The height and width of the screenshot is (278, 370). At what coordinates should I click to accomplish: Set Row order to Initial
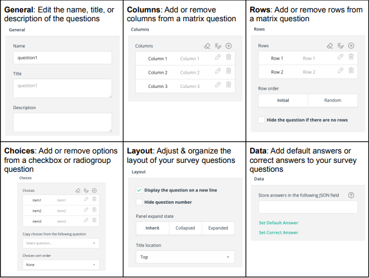(283, 100)
